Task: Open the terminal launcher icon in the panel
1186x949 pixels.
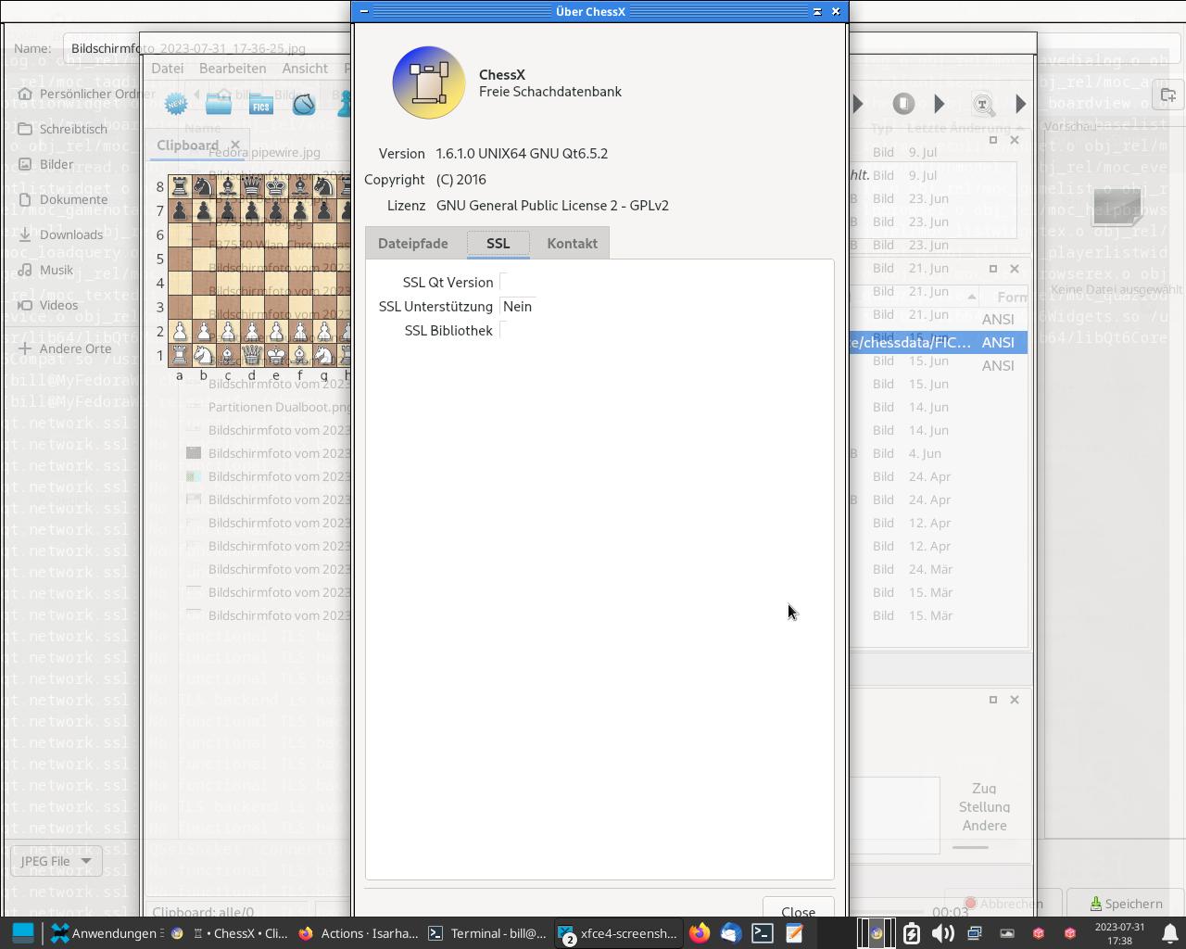Action: click(763, 933)
